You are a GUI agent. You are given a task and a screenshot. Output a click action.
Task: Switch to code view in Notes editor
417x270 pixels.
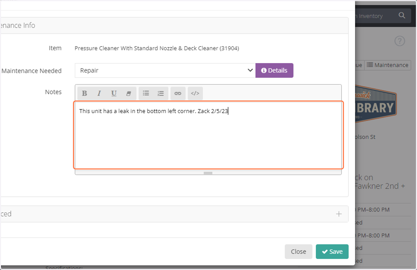(195, 93)
